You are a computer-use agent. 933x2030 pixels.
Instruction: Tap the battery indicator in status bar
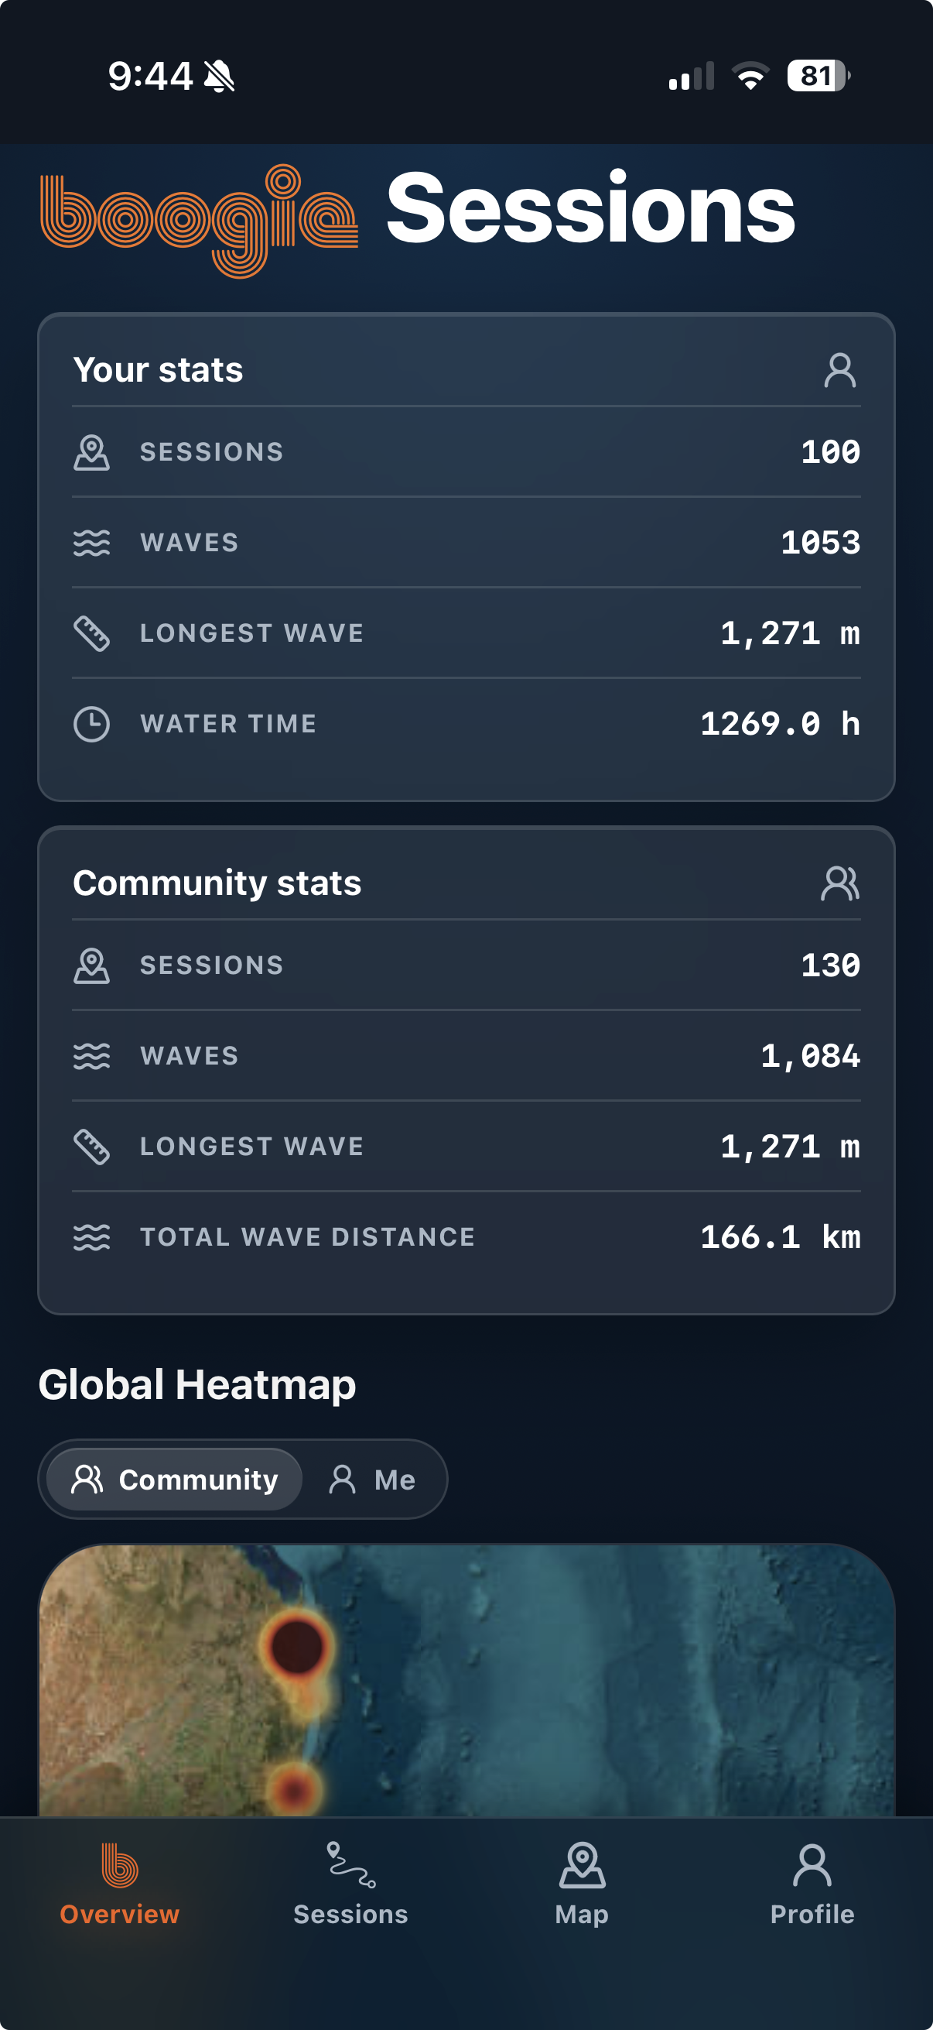pyautogui.click(x=819, y=76)
